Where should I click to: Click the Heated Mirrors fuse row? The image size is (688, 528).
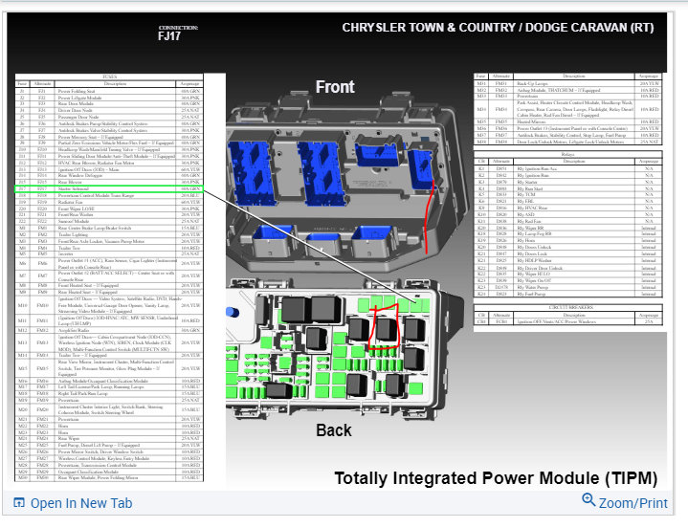point(567,121)
